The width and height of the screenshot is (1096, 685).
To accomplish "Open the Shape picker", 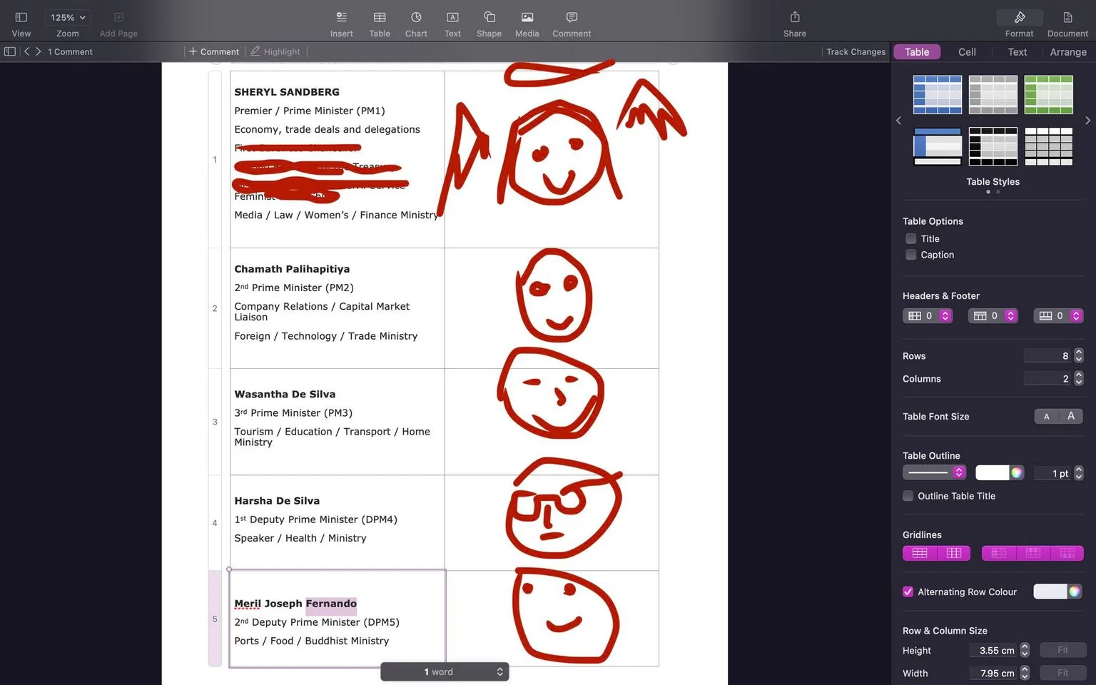I will pyautogui.click(x=489, y=24).
